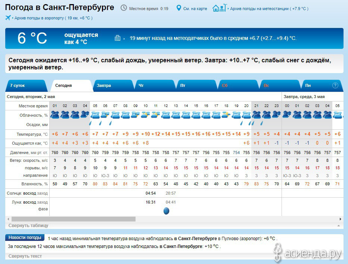Select the Сб tab
Viewport: 348px width, 264px height.
point(225,85)
